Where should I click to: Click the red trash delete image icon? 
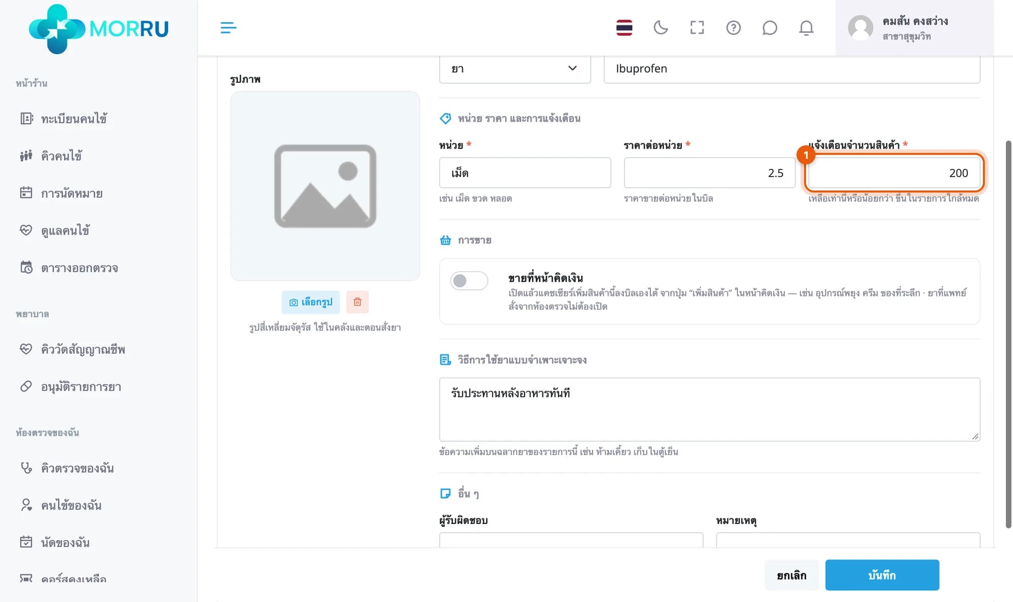[x=357, y=302]
